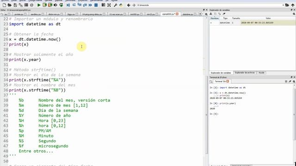Sort variables by Valor column header
The width and height of the screenshot is (296, 166).
click(268, 18)
